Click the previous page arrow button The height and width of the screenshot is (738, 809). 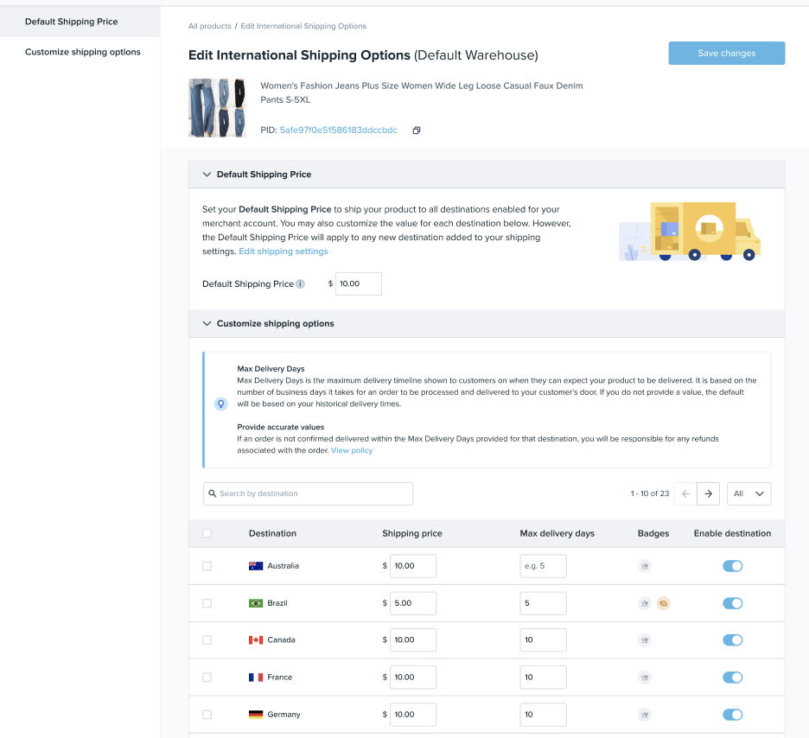click(685, 493)
